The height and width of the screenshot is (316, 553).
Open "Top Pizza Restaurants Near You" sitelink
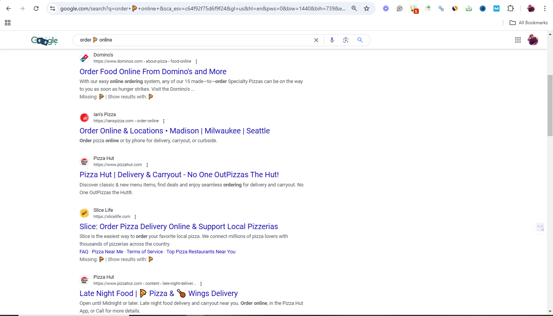coord(201,252)
